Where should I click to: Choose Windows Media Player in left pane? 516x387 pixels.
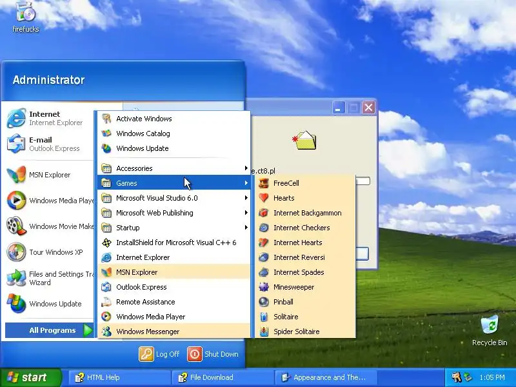(x=50, y=201)
